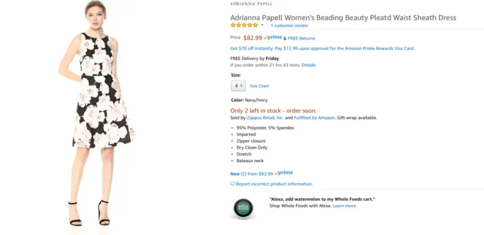Click the Adrianna Papell brand logo
Viewport: 484px width, 235px height.
251,4
